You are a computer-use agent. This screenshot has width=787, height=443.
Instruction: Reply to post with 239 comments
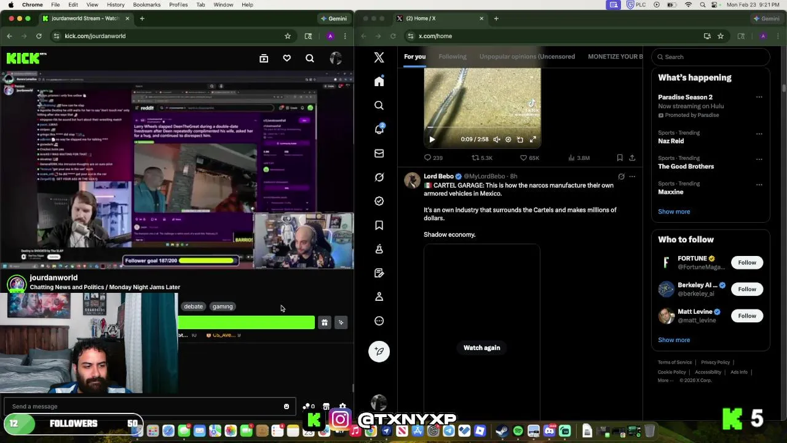click(433, 158)
